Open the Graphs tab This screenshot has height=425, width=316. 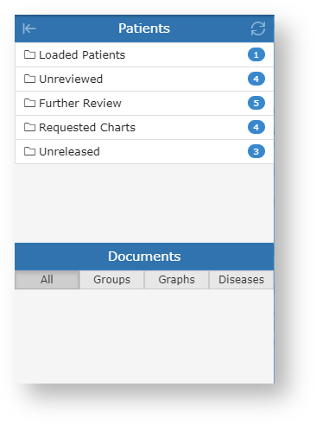[x=176, y=280]
